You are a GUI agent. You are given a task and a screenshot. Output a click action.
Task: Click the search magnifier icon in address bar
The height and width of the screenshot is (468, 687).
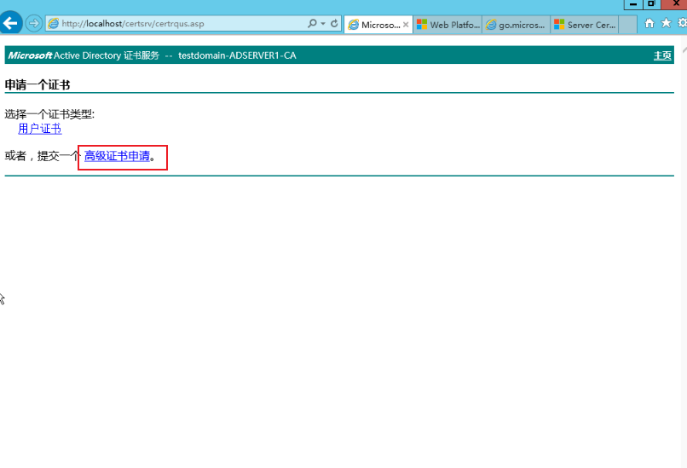pyautogui.click(x=312, y=24)
